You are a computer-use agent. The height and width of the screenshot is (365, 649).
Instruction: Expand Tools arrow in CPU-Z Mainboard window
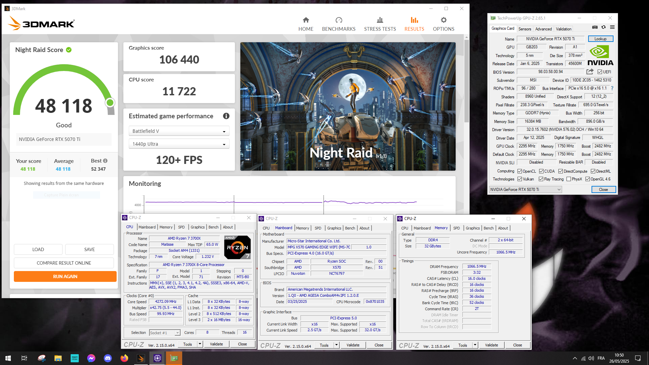pyautogui.click(x=336, y=345)
